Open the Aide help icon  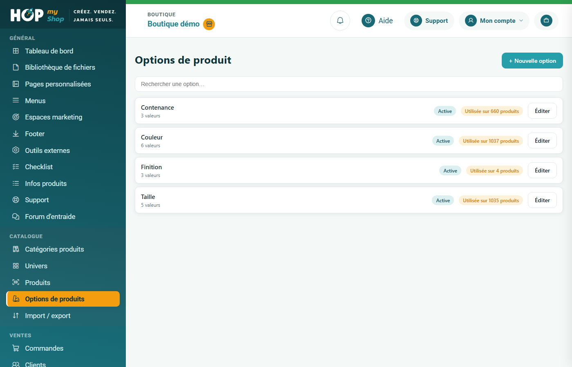pos(368,20)
